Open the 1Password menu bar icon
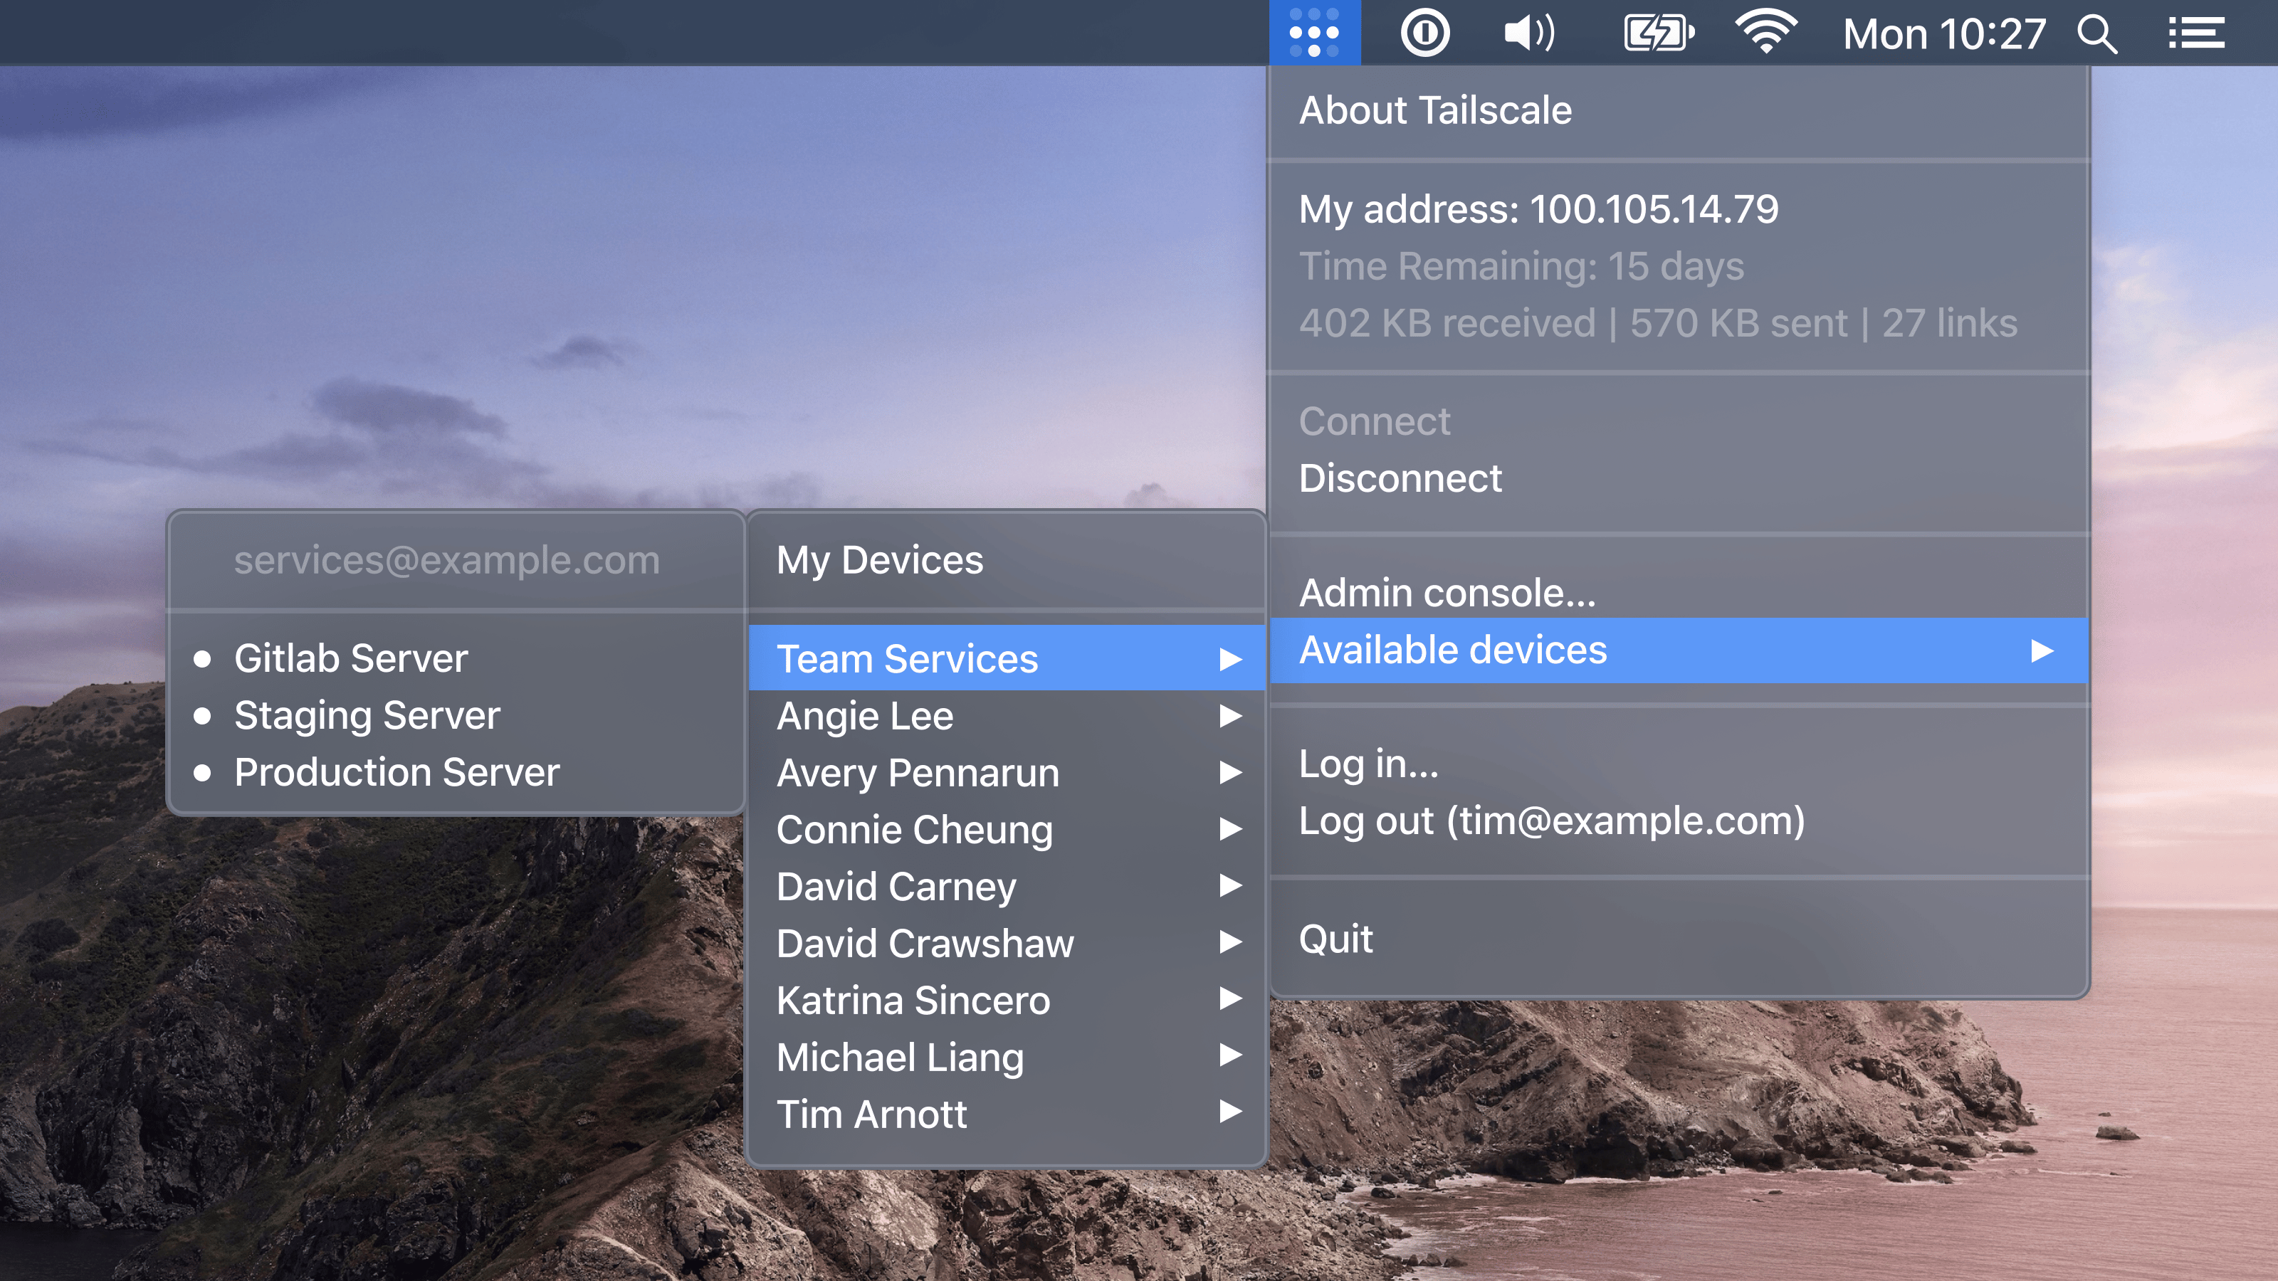Screen dimensions: 2278x1281 click(1424, 33)
